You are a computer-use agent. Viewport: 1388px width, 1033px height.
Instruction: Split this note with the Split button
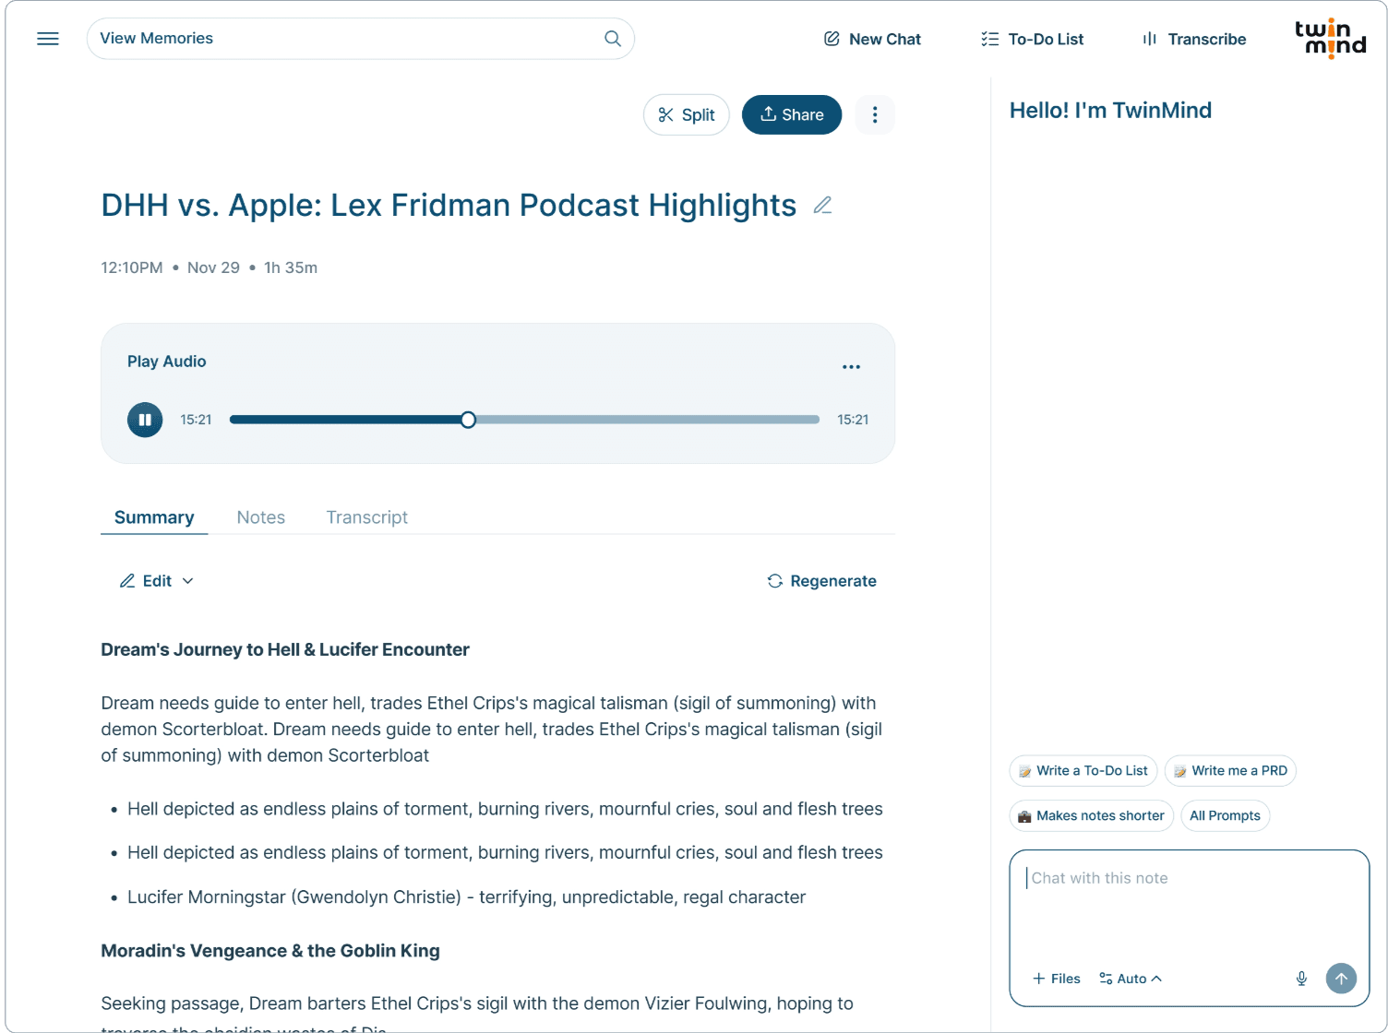click(x=687, y=115)
